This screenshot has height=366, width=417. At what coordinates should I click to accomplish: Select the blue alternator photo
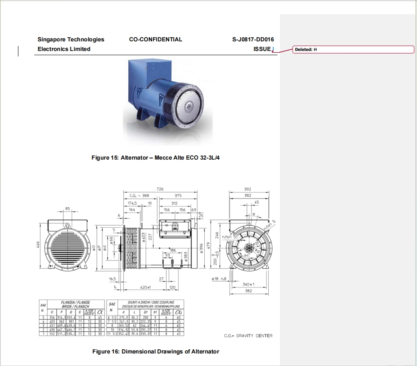pos(168,102)
